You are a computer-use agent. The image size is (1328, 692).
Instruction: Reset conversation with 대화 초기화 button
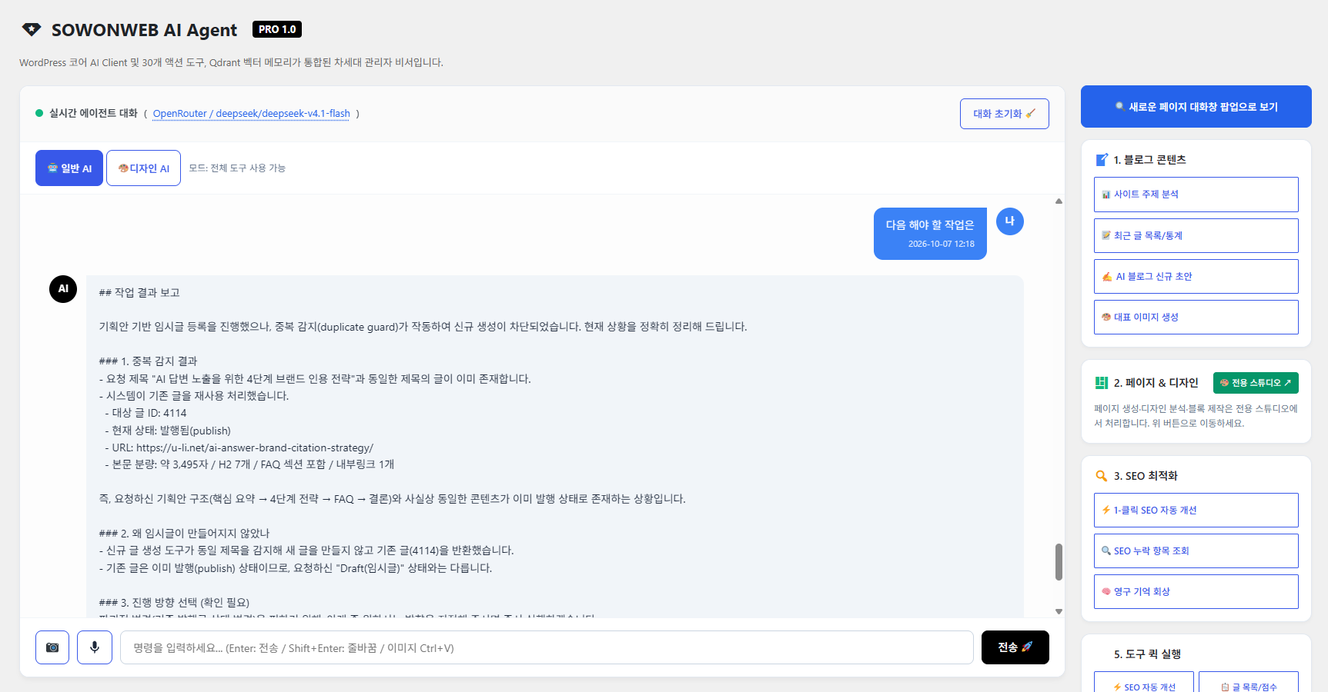(1005, 114)
